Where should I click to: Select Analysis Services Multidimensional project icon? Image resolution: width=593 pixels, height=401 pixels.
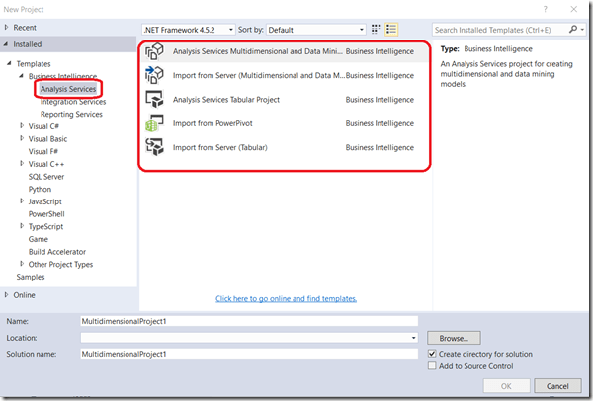pyautogui.click(x=154, y=51)
